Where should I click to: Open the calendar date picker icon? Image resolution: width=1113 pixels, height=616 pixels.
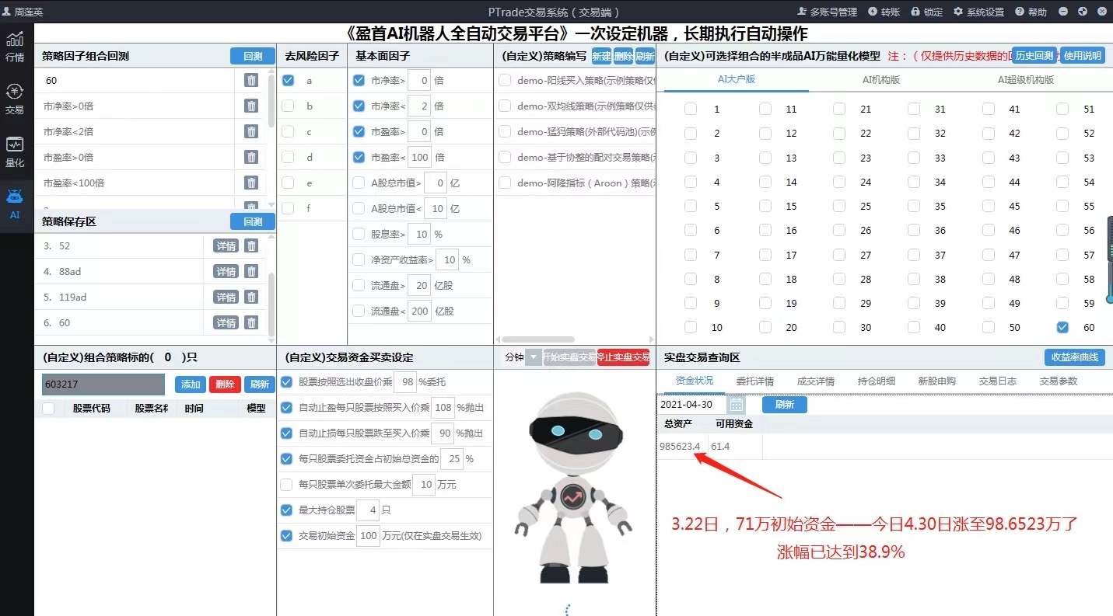tap(736, 405)
